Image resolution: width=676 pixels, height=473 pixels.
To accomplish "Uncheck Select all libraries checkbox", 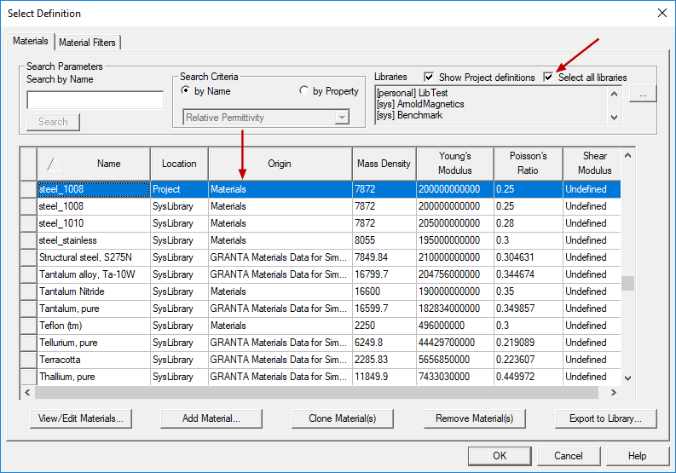I will pyautogui.click(x=548, y=78).
